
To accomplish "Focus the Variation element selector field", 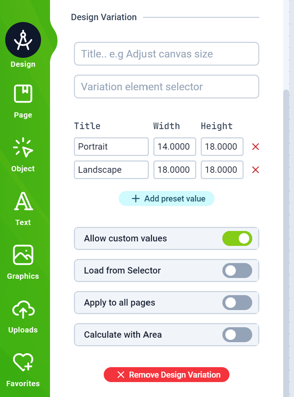I will click(x=167, y=87).
